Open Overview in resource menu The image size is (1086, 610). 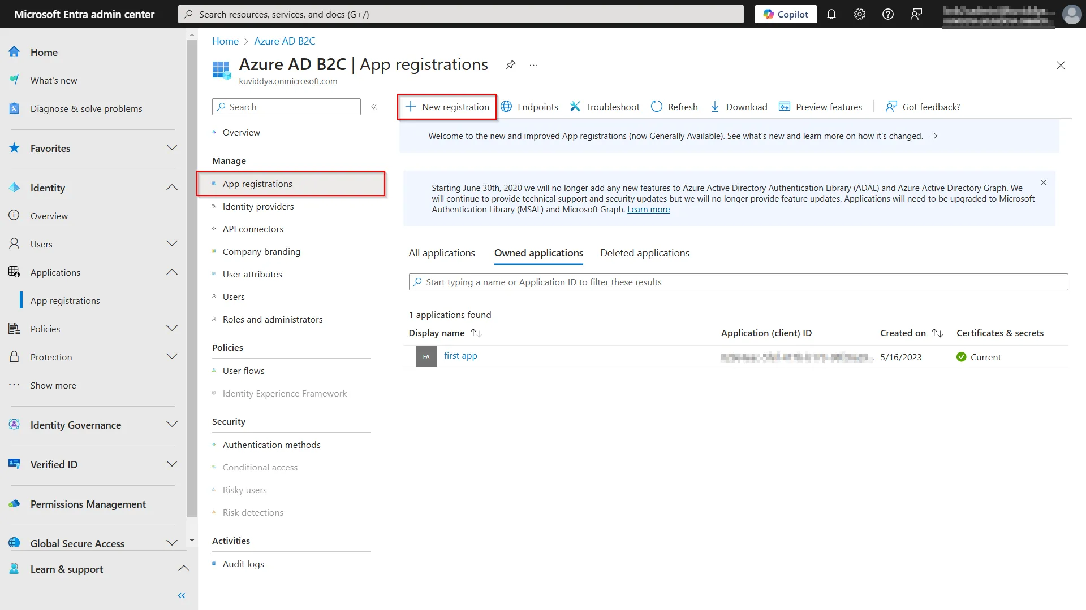(242, 132)
